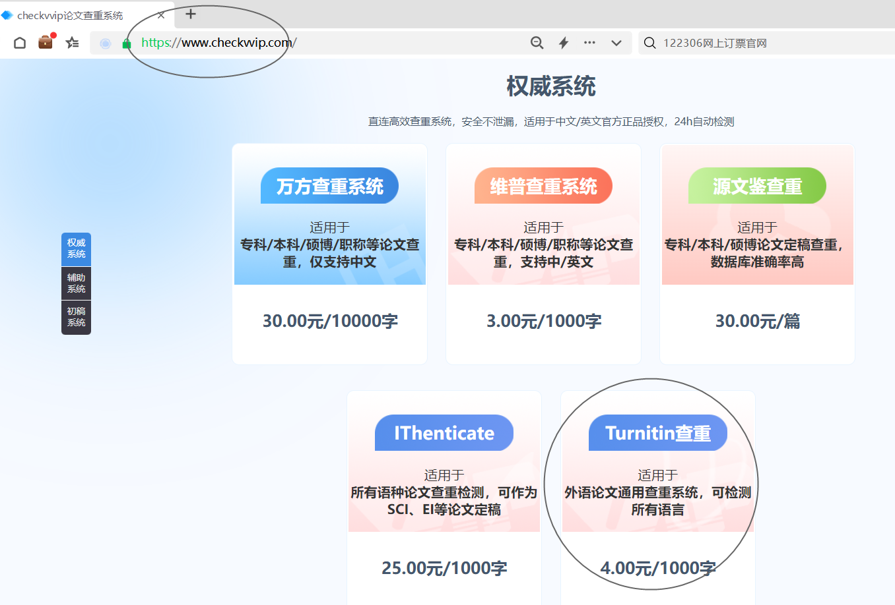Image resolution: width=895 pixels, height=605 pixels.
Task: Jump to 权威系统 in side navigation
Action: pos(76,248)
